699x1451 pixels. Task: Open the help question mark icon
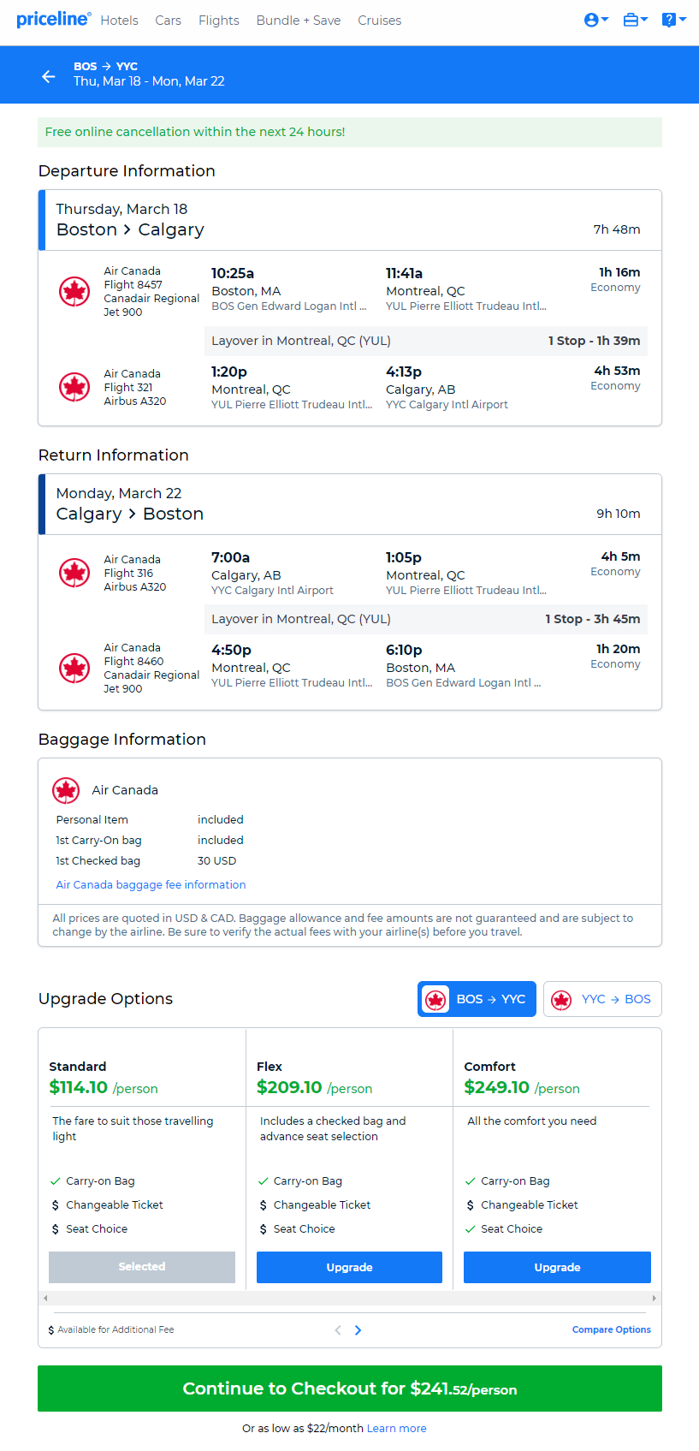coord(669,20)
